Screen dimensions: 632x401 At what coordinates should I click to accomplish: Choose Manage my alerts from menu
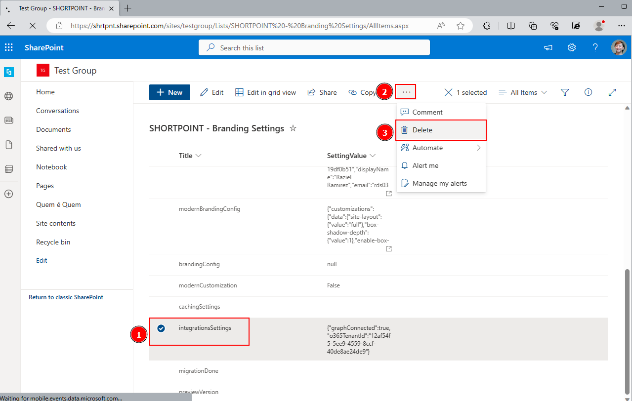(x=441, y=183)
